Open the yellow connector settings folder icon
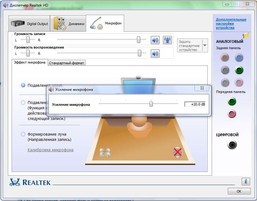The image size is (257, 201). pos(246,35)
